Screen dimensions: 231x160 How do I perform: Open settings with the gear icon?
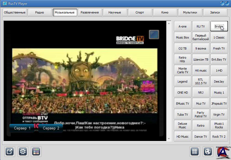coord(23,151)
